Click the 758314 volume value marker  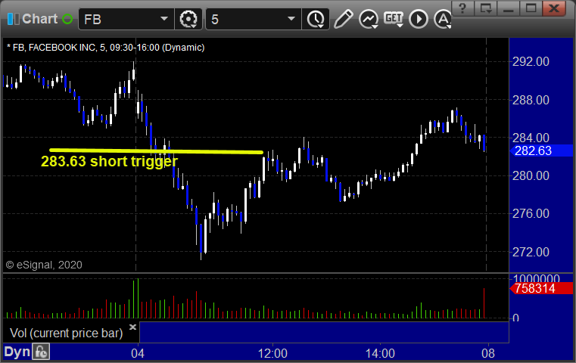[x=541, y=288]
